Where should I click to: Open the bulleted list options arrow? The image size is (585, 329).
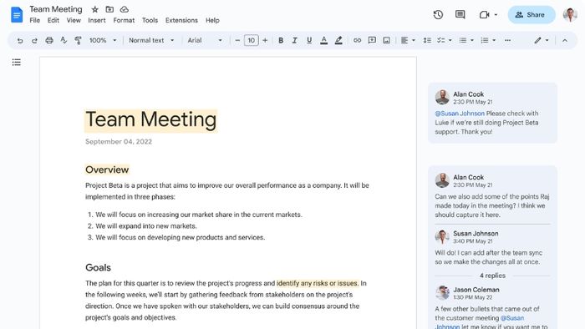tap(472, 40)
